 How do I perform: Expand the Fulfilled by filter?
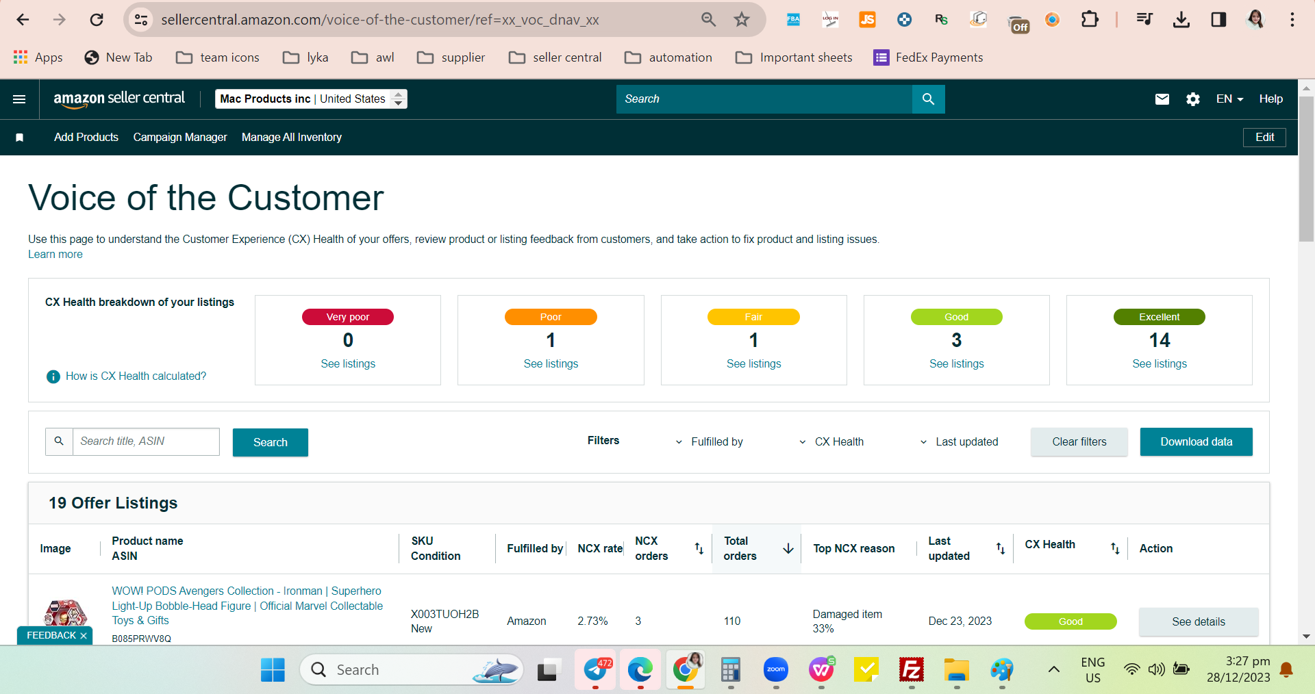coord(710,442)
